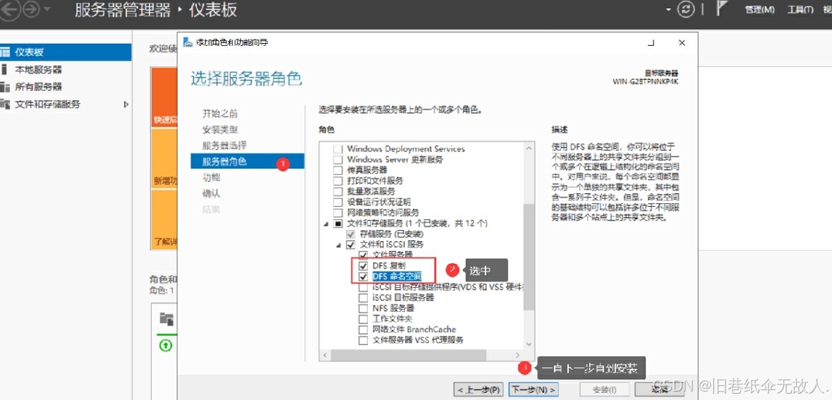Select the 存储服务 (已安装) row
Viewport: 832px width, 400px height.
coord(392,234)
